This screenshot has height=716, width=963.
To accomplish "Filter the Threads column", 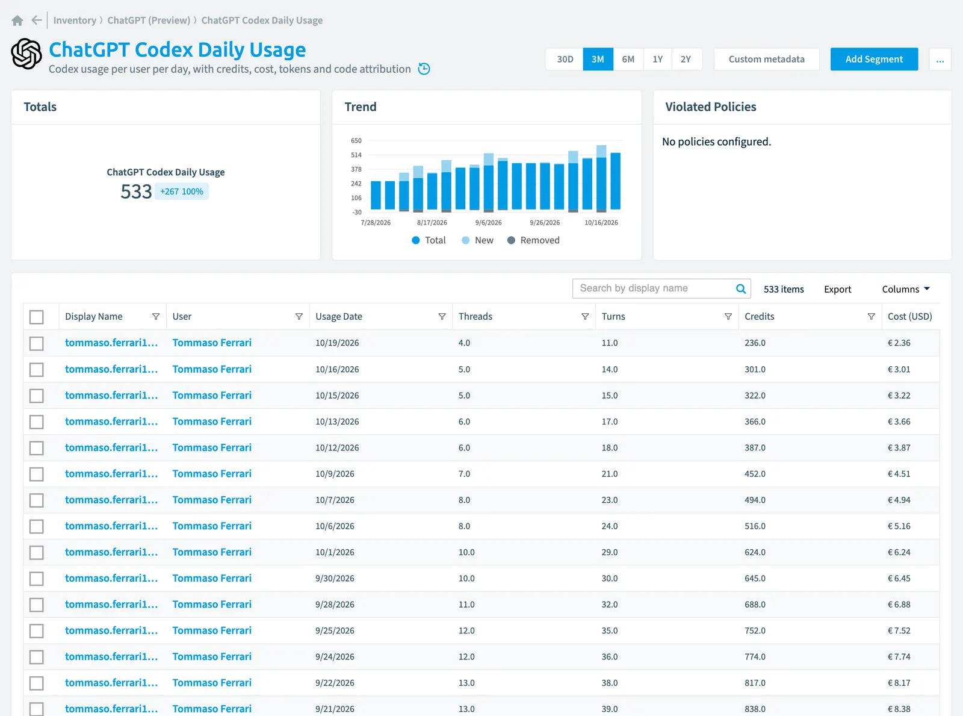I will tap(585, 317).
